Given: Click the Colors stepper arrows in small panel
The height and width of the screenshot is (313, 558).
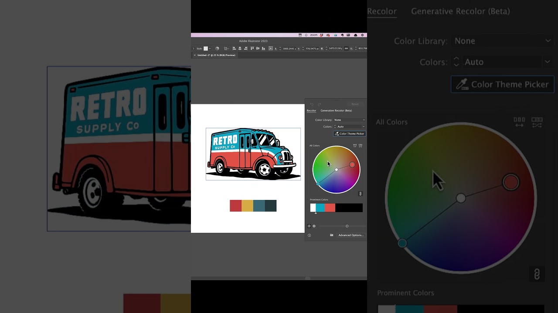Looking at the screenshot, I should click(x=335, y=127).
